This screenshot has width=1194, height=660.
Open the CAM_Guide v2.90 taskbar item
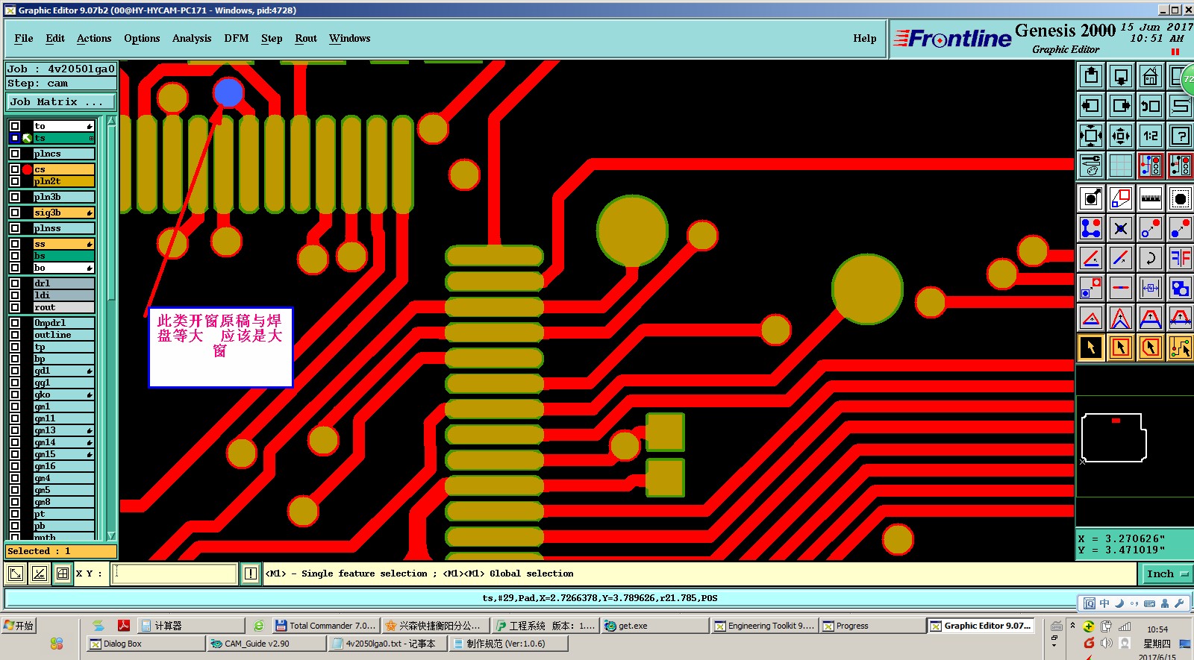(x=266, y=644)
